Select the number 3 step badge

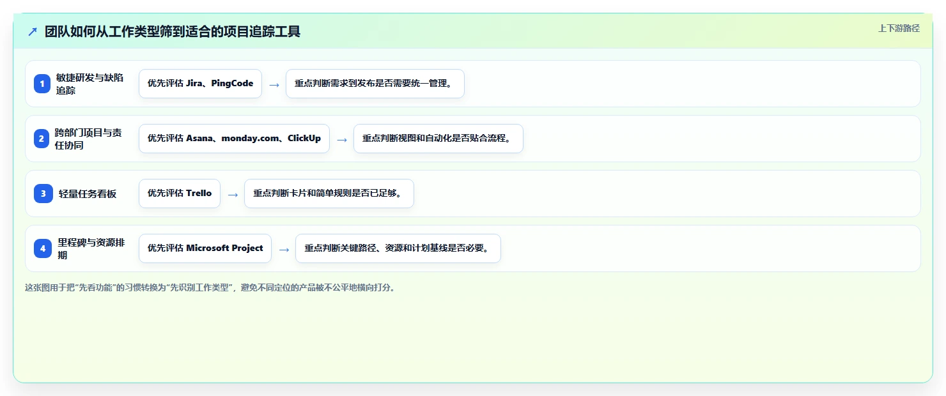click(43, 194)
